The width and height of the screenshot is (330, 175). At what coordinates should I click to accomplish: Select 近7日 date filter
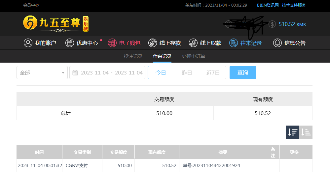point(213,73)
